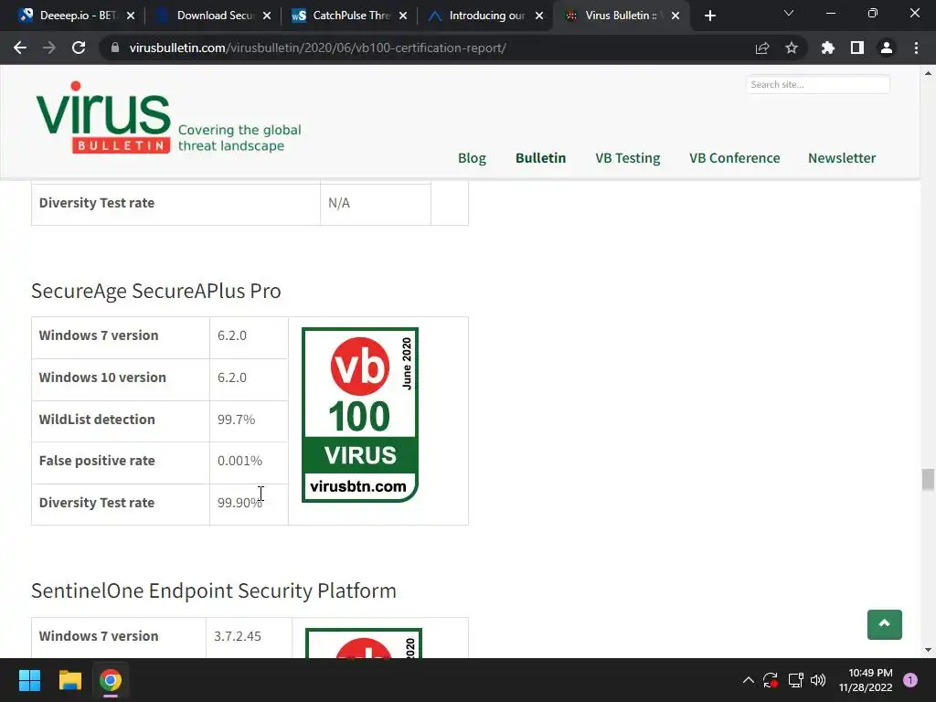Click the WildList detection label
Image resolution: width=936 pixels, height=702 pixels.
[97, 420]
